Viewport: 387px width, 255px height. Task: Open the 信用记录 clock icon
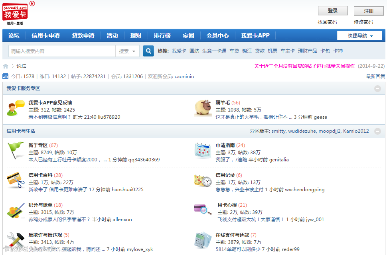(x=203, y=180)
